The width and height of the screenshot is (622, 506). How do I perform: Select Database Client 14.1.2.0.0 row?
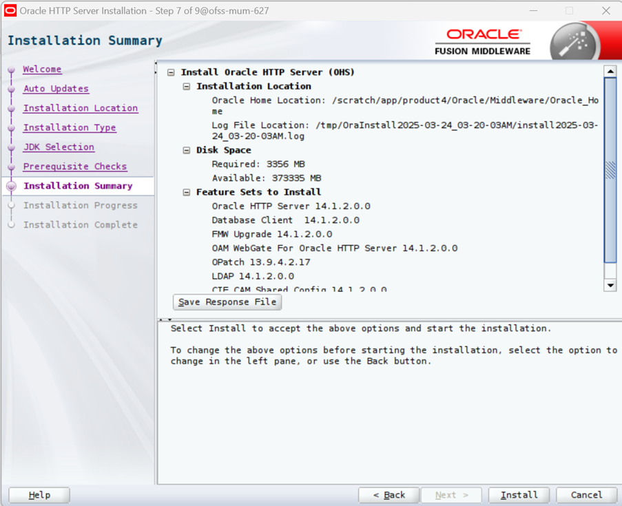[286, 220]
